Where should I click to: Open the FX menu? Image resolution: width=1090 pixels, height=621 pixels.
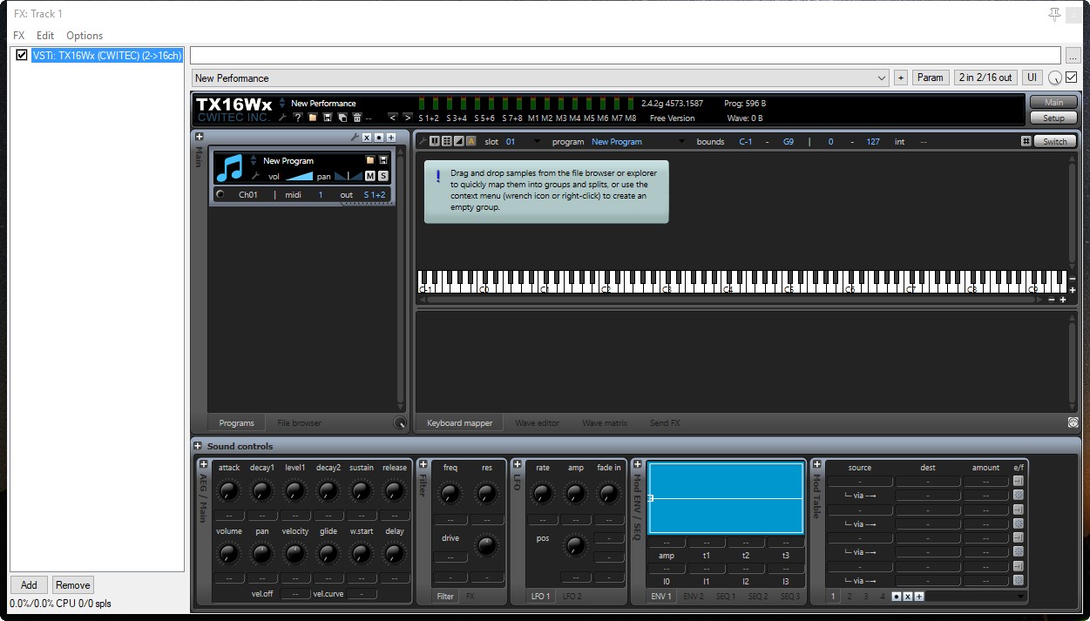pyautogui.click(x=19, y=36)
